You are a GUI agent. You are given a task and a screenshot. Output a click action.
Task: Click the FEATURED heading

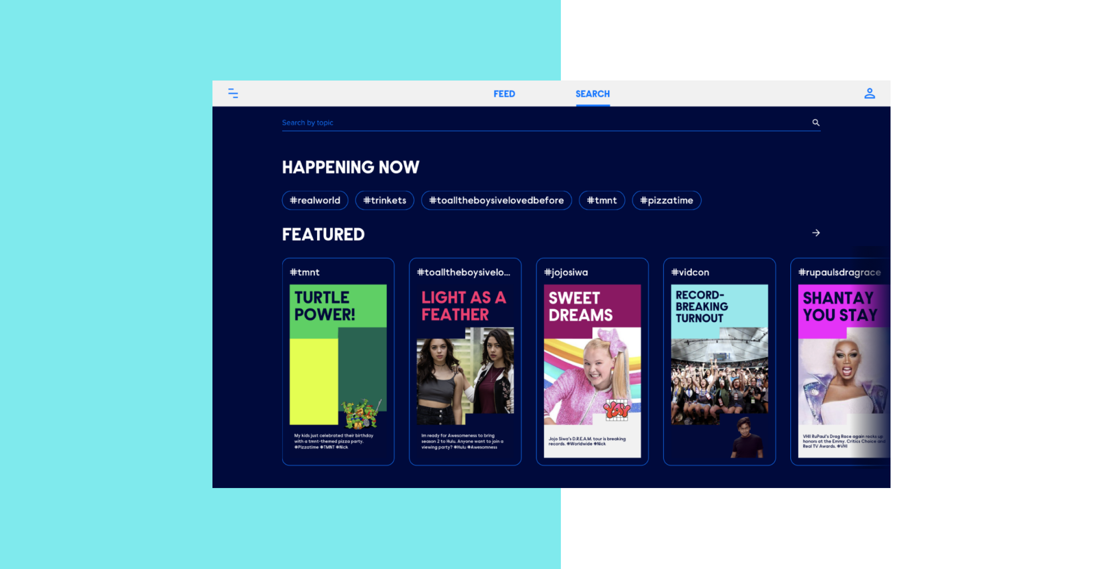pyautogui.click(x=323, y=234)
